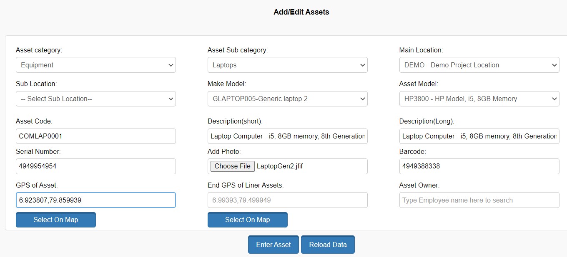This screenshot has width=567, height=257.
Task: Click the Barcode input field
Action: (x=479, y=166)
